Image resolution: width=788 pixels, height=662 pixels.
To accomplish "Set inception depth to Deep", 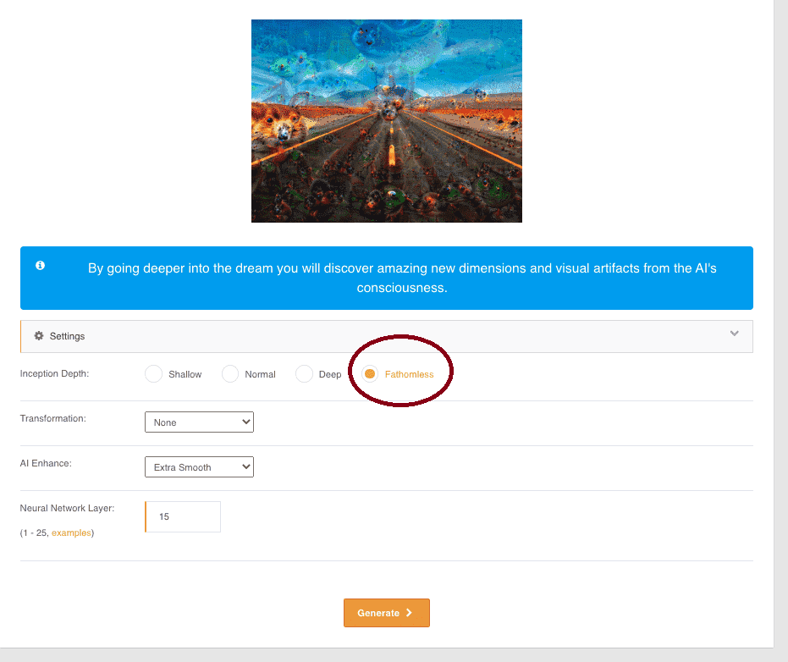I will (304, 374).
